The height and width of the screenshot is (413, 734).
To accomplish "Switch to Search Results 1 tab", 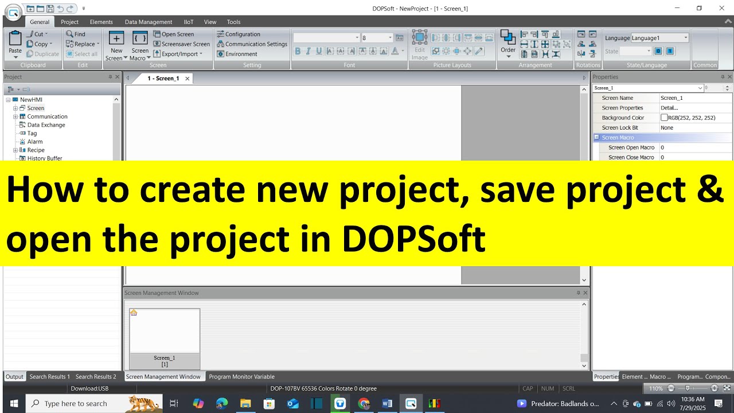I will pos(50,377).
